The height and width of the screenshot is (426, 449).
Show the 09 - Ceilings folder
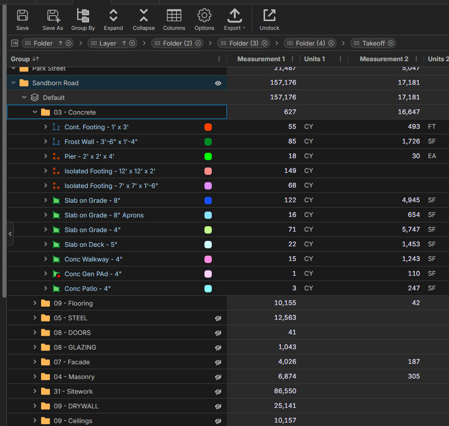point(218,421)
